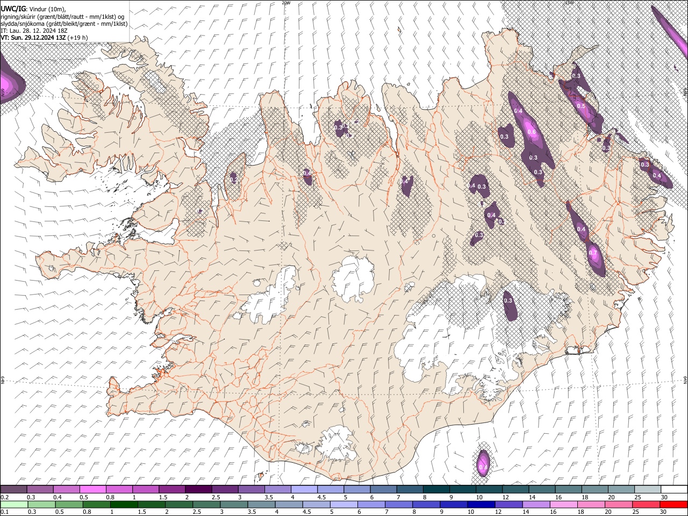The width and height of the screenshot is (688, 516).
Task: Pick the lower legend swatch starting at 25
Action: click(646, 504)
